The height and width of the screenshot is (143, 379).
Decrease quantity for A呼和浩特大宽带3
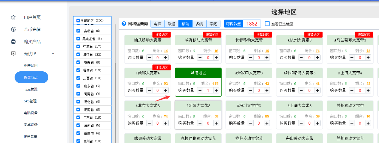tap(301, 90)
